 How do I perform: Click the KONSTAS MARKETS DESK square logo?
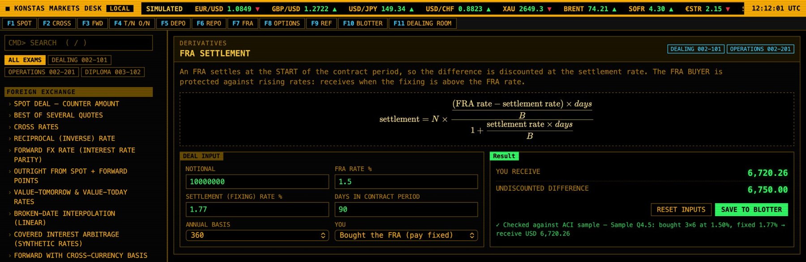click(x=8, y=9)
